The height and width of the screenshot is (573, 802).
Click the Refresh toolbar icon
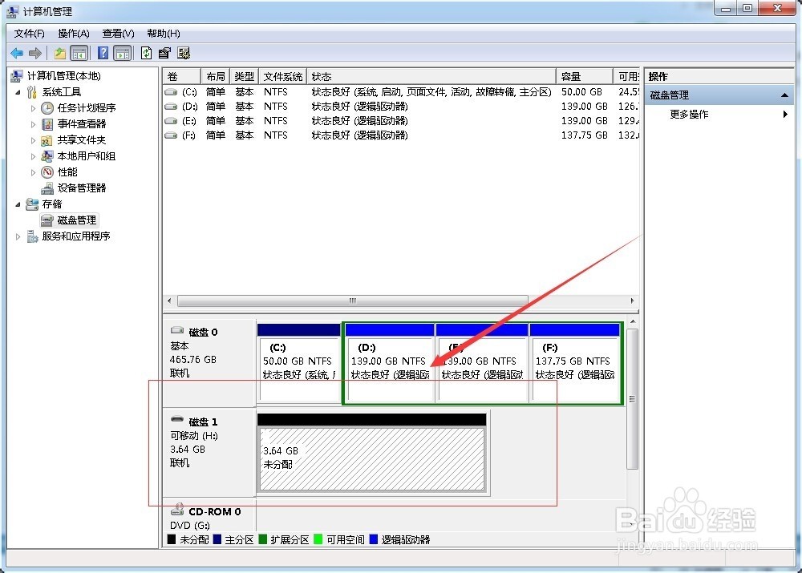click(x=146, y=53)
